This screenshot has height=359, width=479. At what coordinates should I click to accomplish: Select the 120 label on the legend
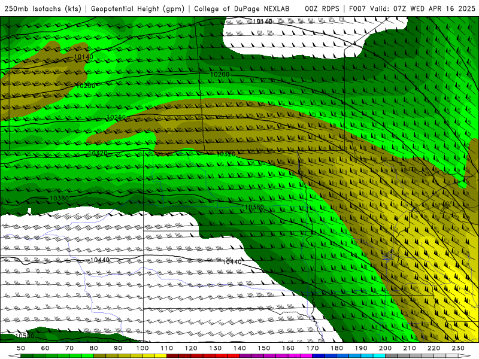[191, 348]
